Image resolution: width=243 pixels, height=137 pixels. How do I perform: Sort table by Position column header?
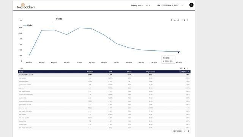pyautogui.click(x=90, y=72)
